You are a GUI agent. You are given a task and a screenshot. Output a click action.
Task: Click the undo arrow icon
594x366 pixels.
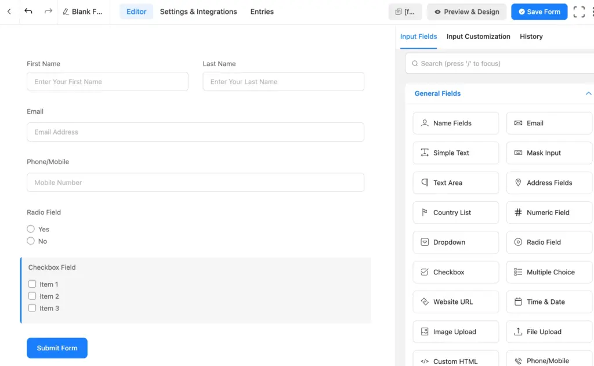click(x=28, y=10)
